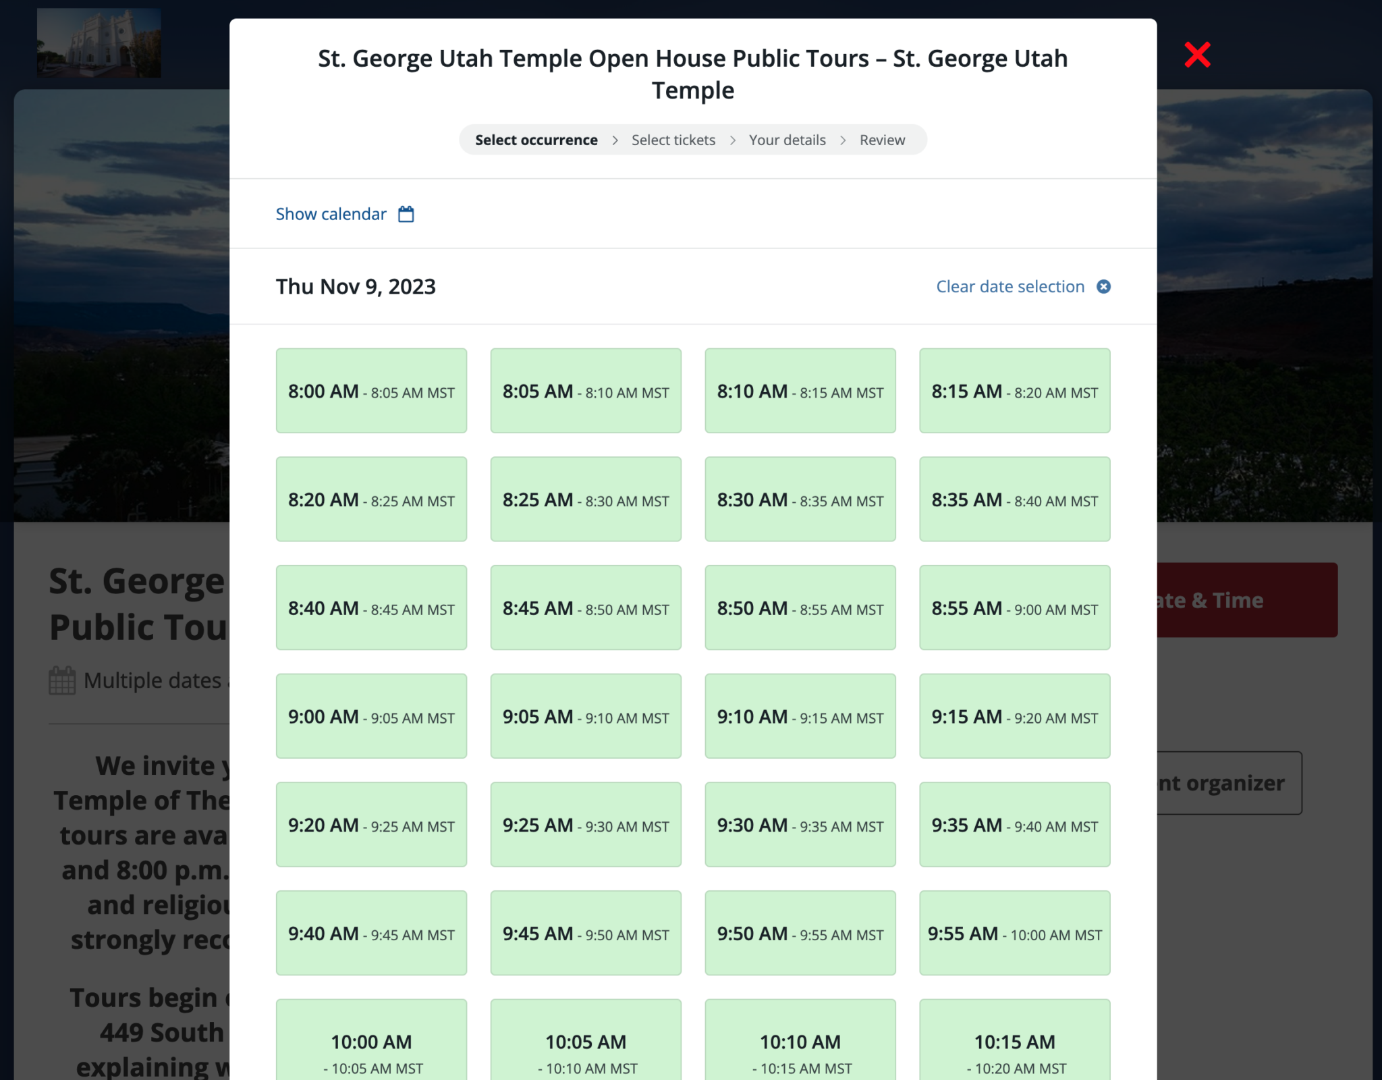Viewport: 1382px width, 1080px height.
Task: Select the 9:55 AM occurrence
Action: click(1015, 933)
